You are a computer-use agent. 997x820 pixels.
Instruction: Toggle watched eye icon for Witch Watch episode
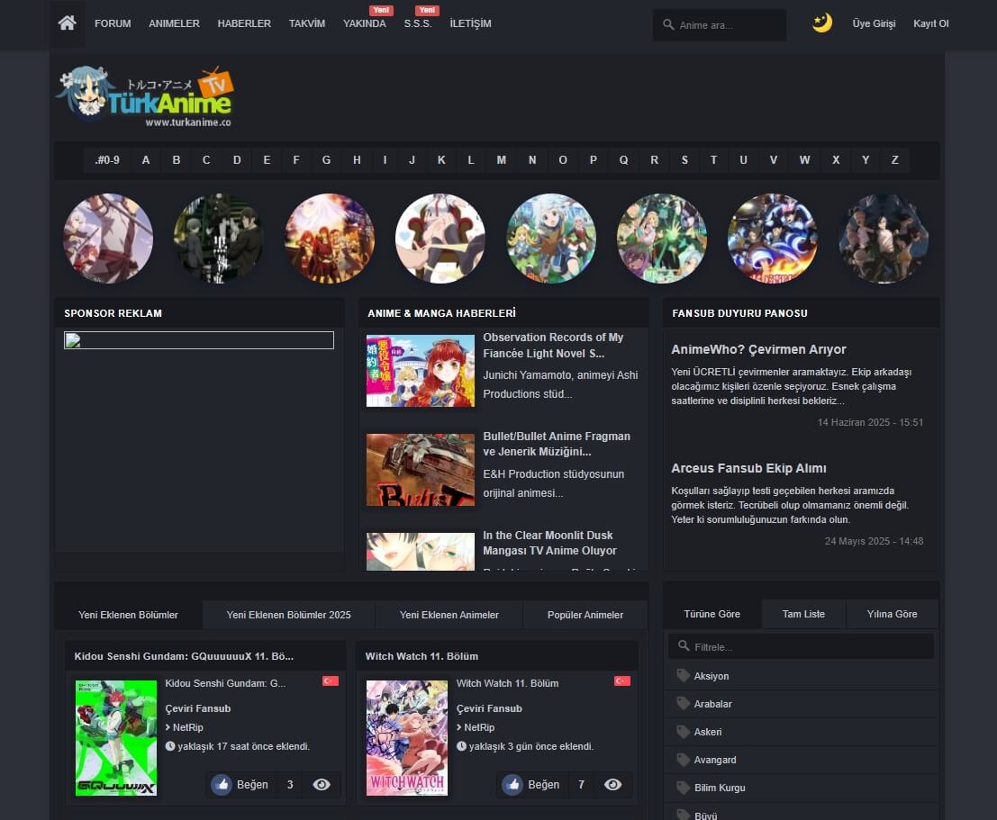[x=613, y=784]
